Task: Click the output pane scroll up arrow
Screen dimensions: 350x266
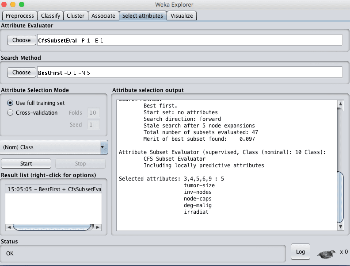Action: point(340,104)
